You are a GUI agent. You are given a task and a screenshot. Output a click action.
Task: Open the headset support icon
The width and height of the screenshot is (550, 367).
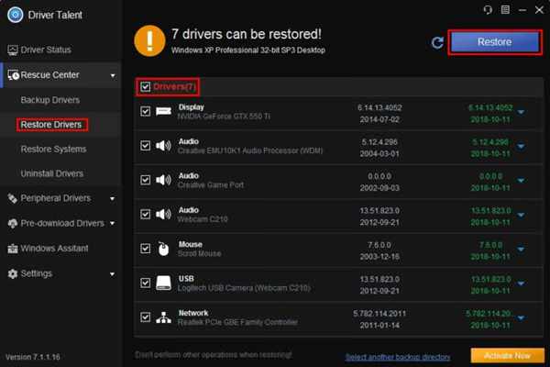(488, 10)
